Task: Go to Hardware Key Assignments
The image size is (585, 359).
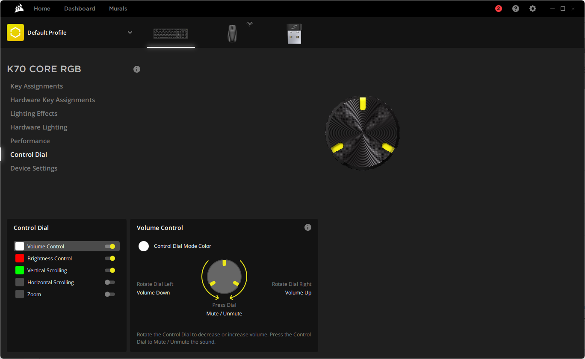Action: point(53,100)
